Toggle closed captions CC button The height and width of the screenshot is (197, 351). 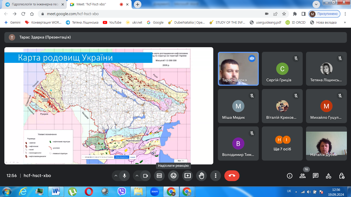159,176
